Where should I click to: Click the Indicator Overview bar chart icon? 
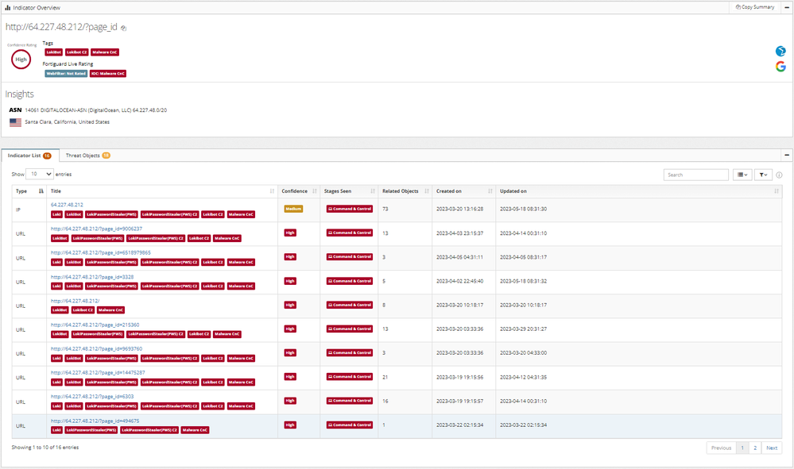click(8, 8)
